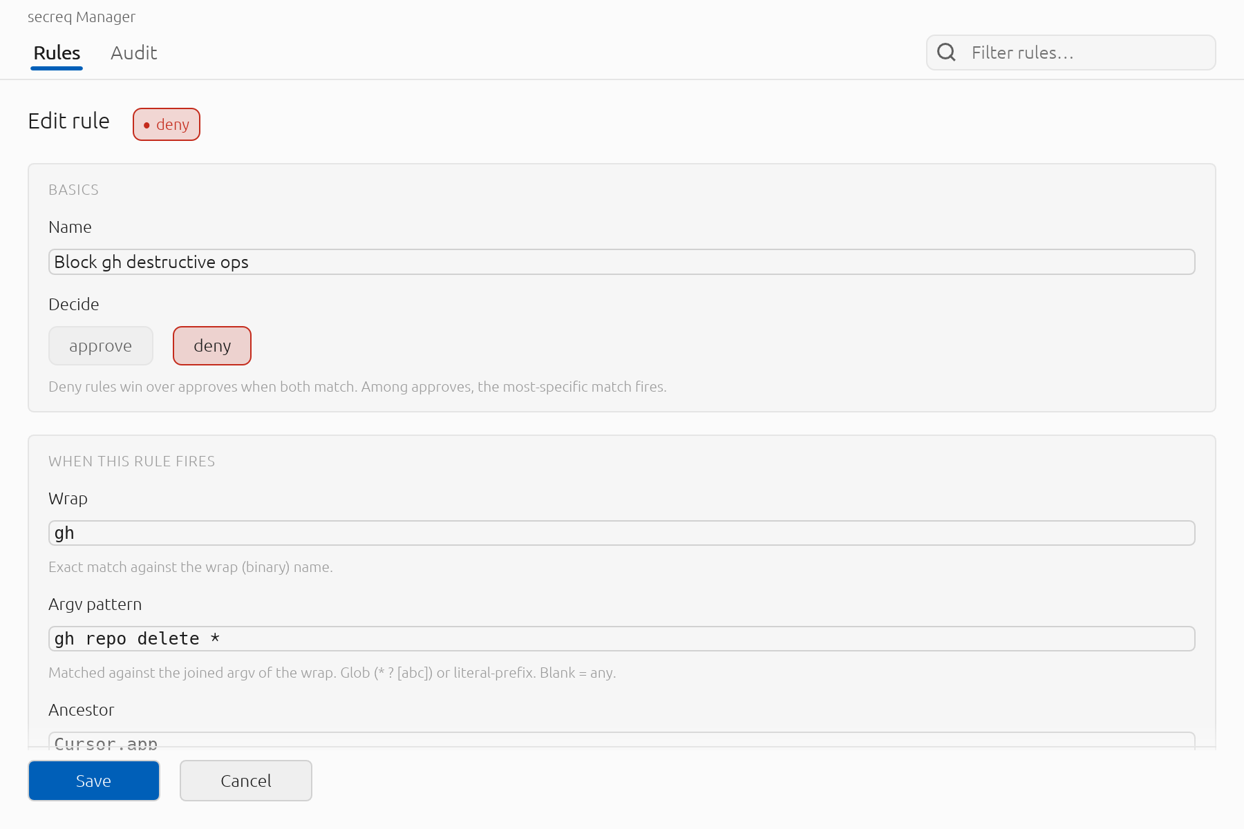
Task: Click the 'Decide' field label
Action: tap(74, 305)
